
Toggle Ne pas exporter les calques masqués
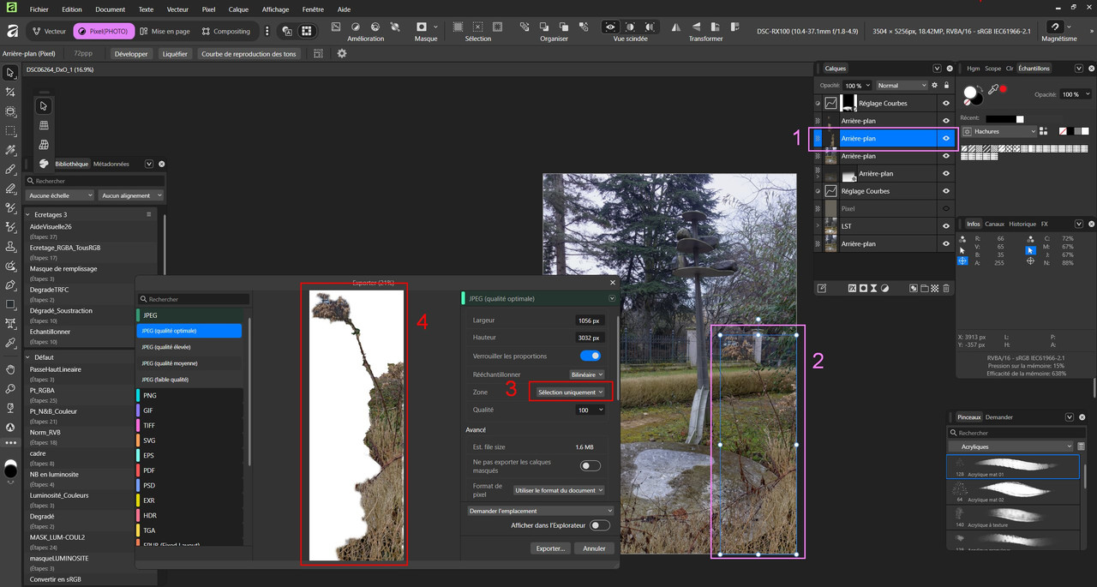590,466
